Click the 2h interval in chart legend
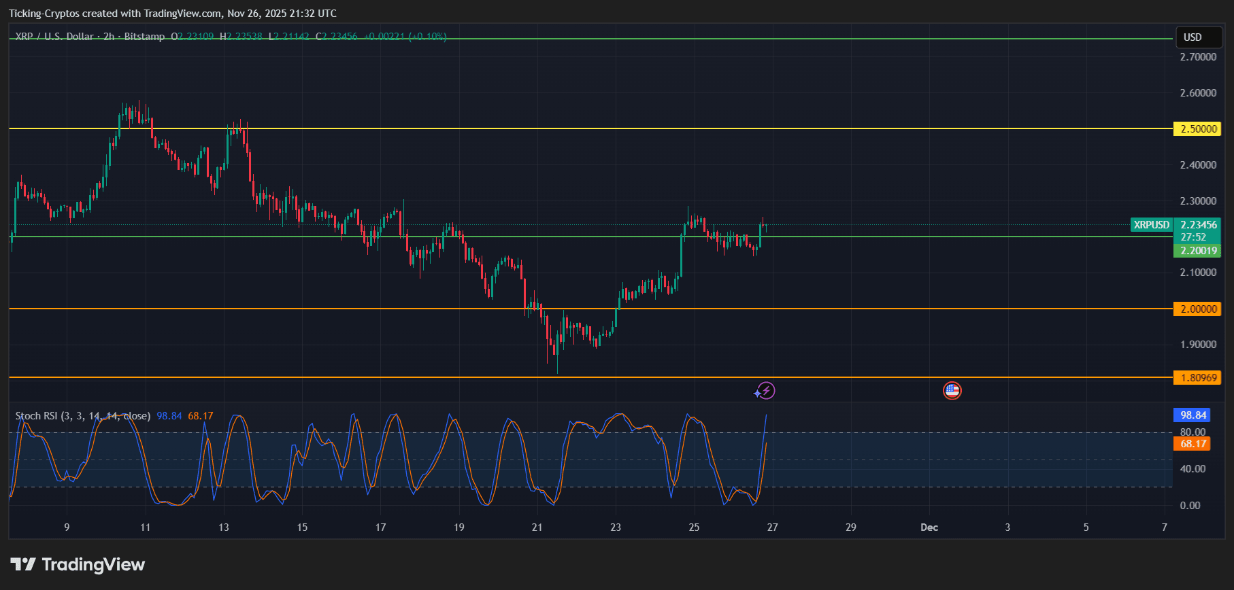This screenshot has height=590, width=1234. (109, 37)
